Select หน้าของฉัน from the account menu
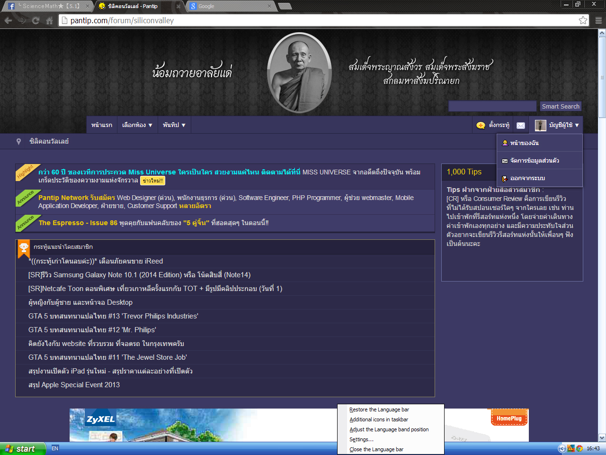The width and height of the screenshot is (606, 455). pos(540,143)
